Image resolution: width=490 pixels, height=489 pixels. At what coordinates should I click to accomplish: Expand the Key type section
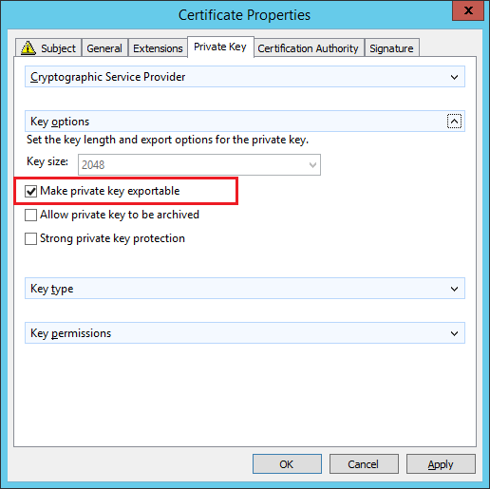(245, 289)
